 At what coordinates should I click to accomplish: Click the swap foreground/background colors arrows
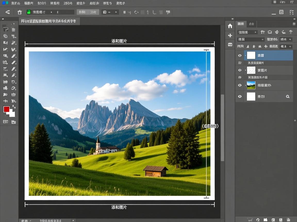14,107
